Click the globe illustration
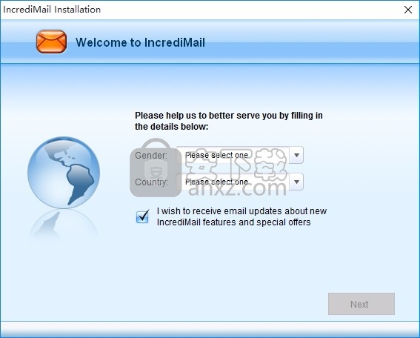420x338 pixels. [x=64, y=173]
